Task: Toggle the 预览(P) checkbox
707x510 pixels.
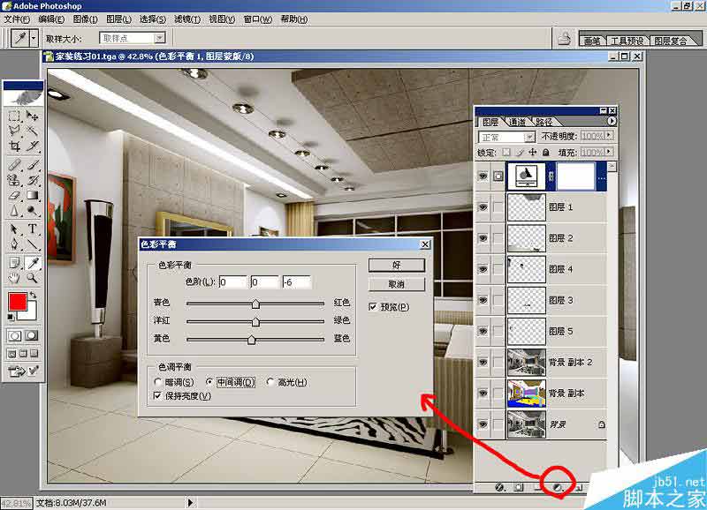Action: pos(373,307)
